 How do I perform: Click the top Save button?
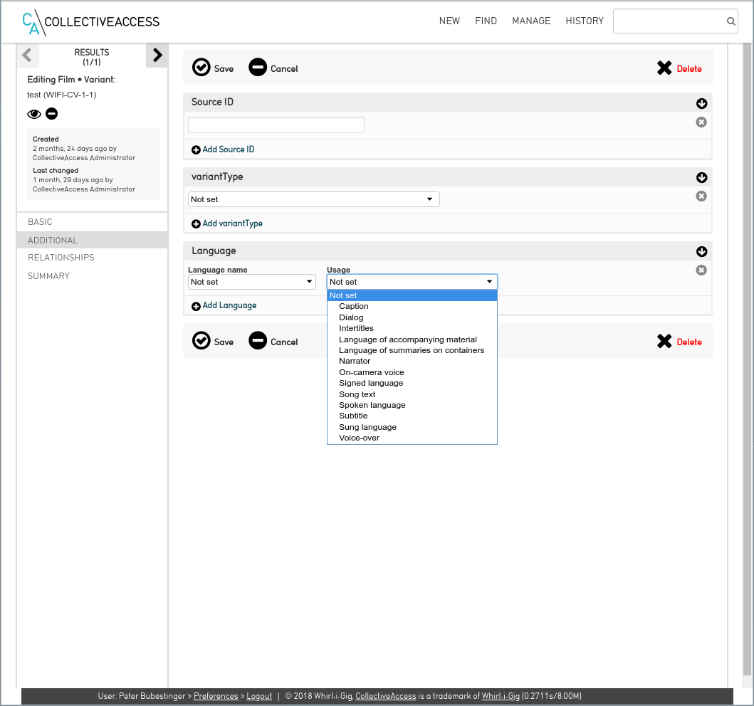coord(213,68)
